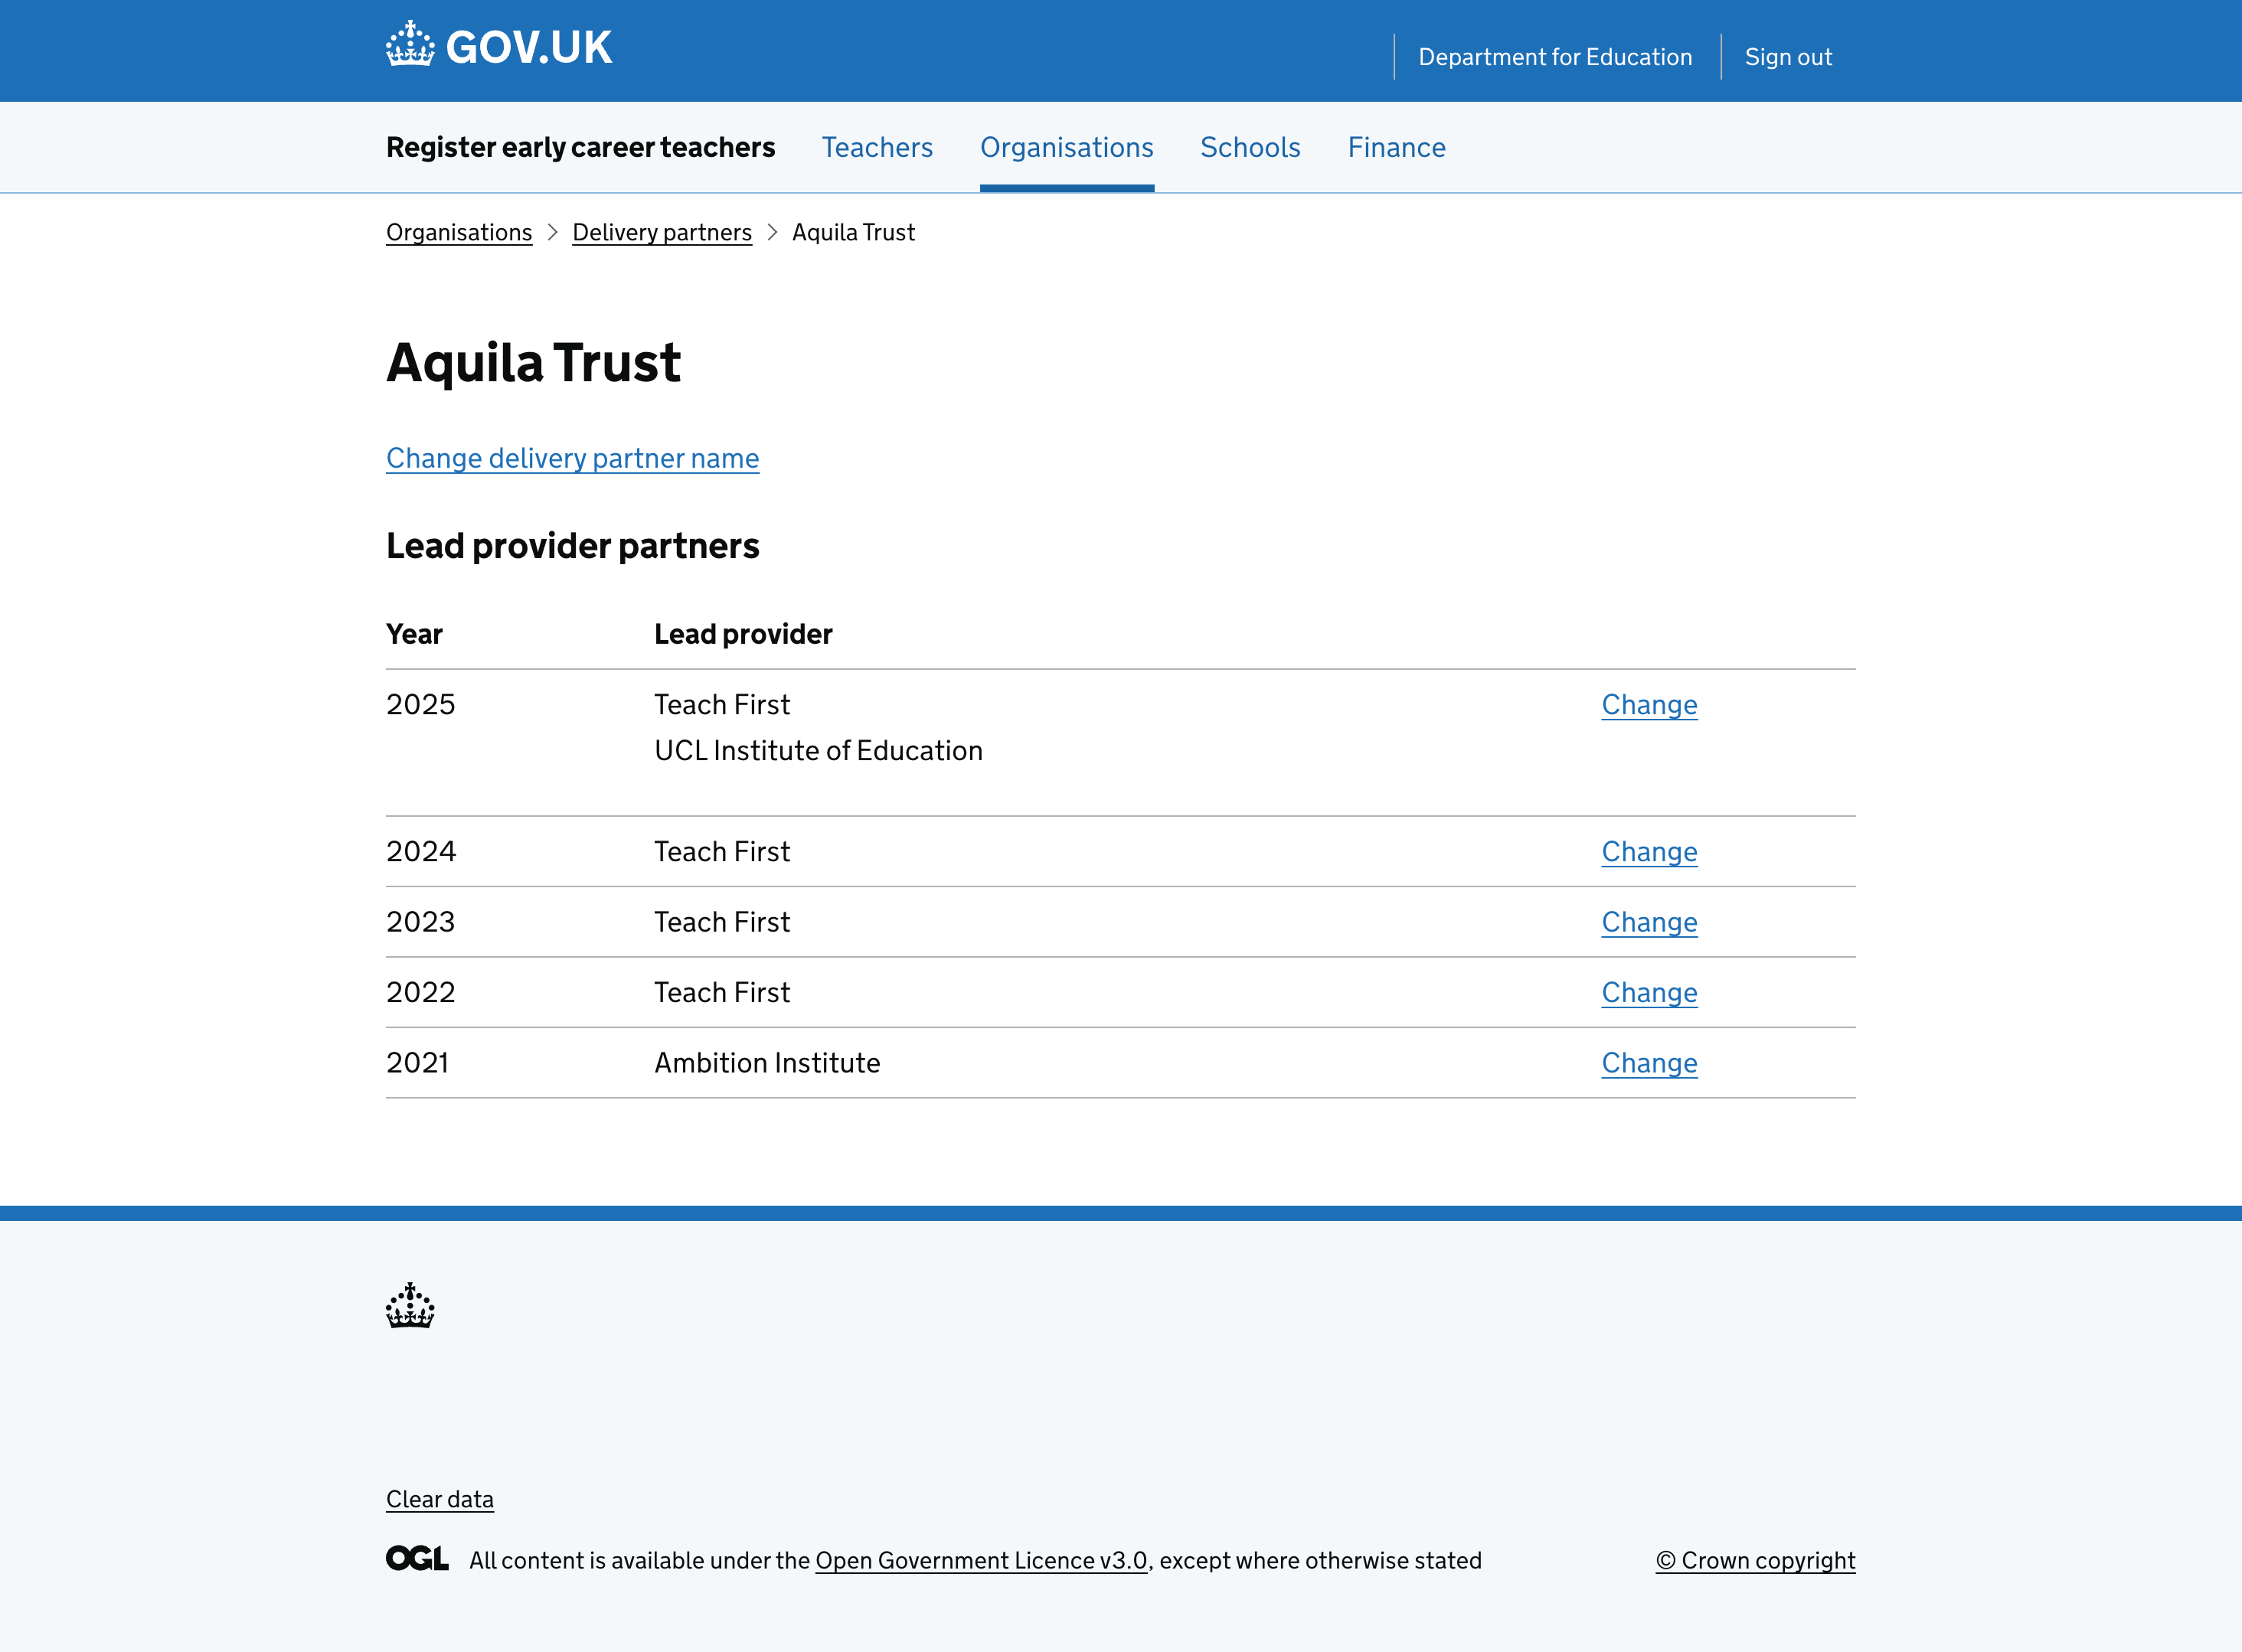Sign out of the service
The height and width of the screenshot is (1652, 2242).
pos(1789,57)
